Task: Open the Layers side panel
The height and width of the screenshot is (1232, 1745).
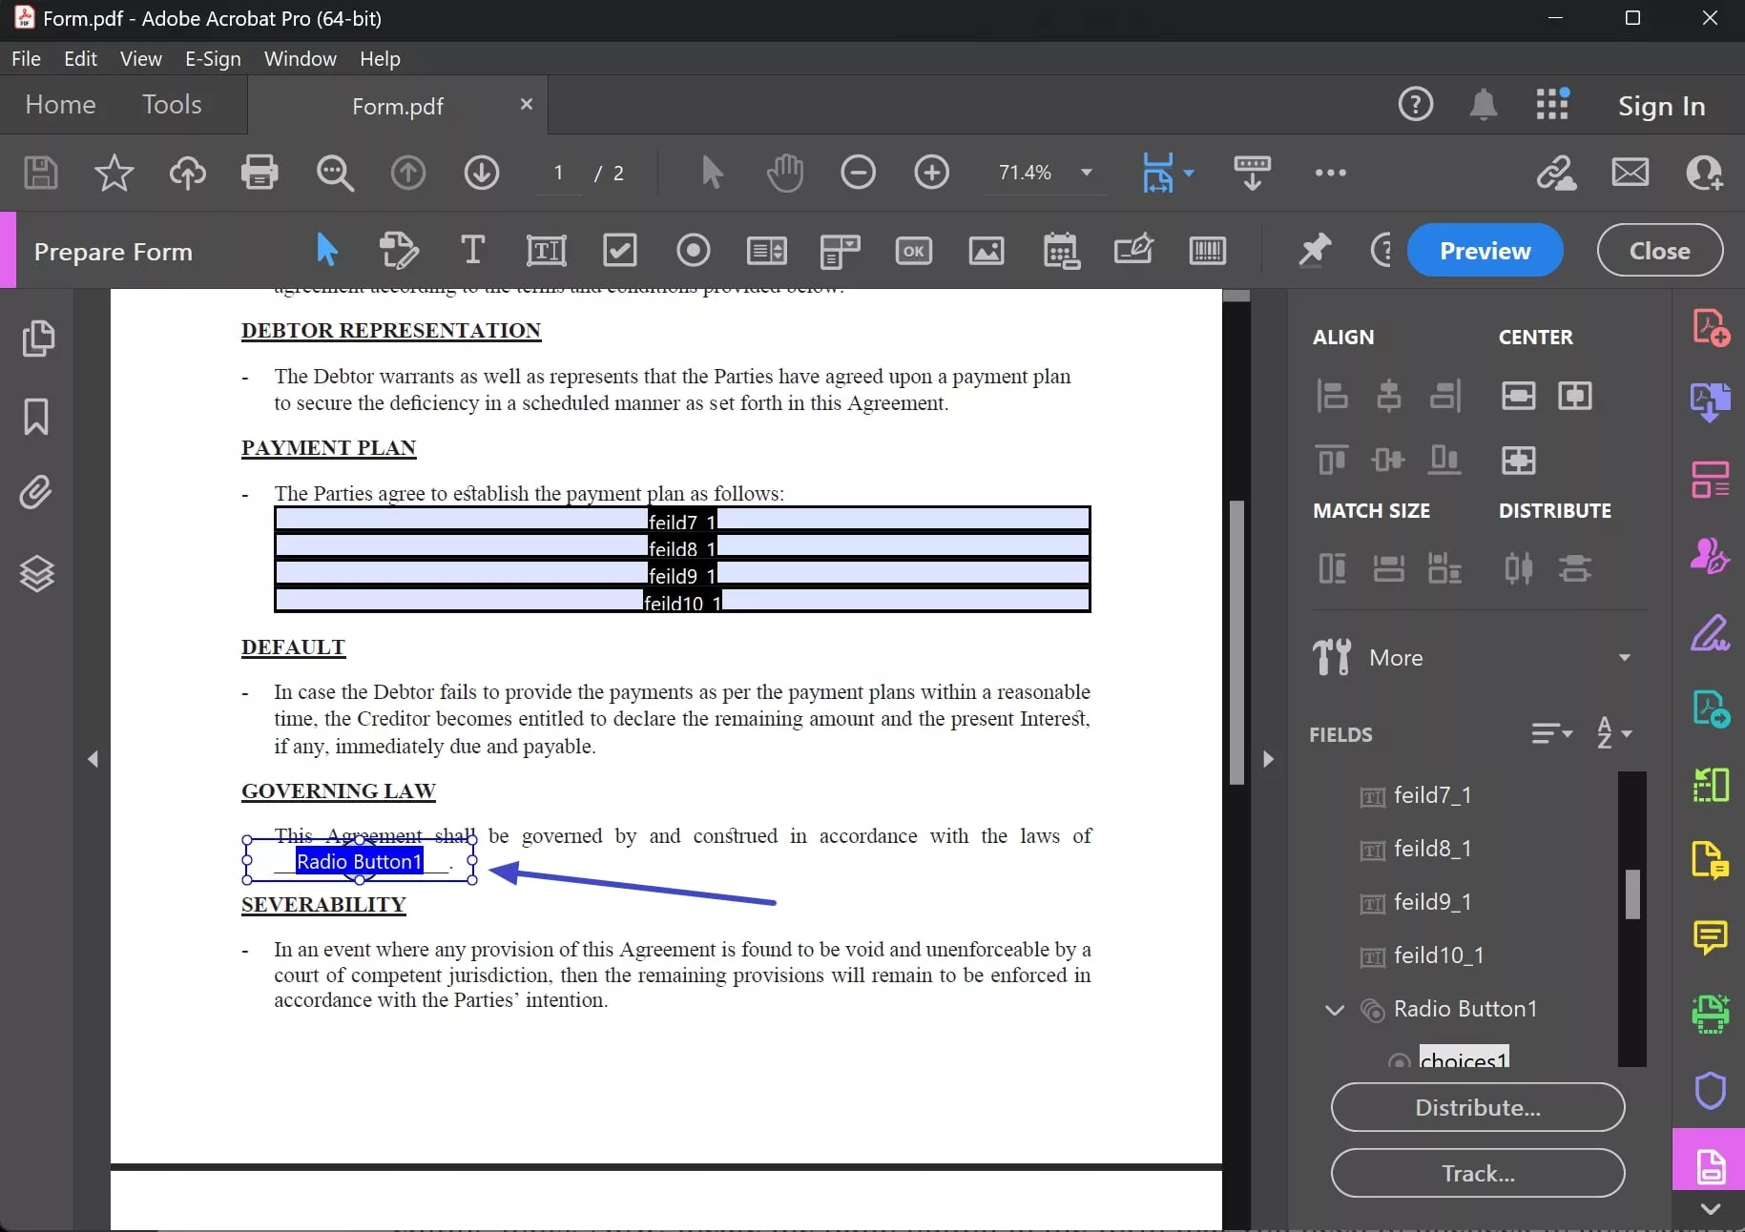Action: click(37, 573)
